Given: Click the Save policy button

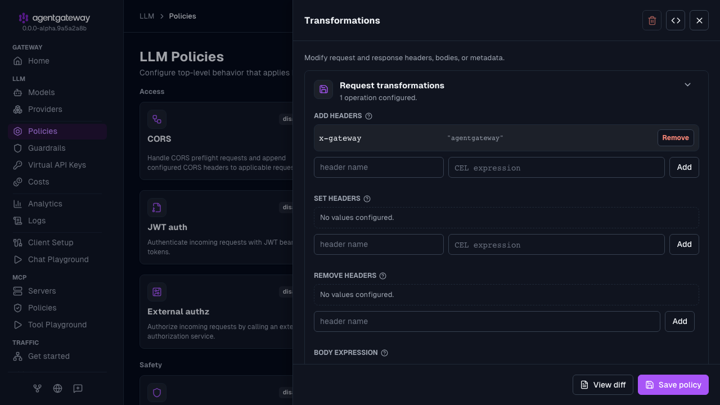Looking at the screenshot, I should click(x=673, y=385).
